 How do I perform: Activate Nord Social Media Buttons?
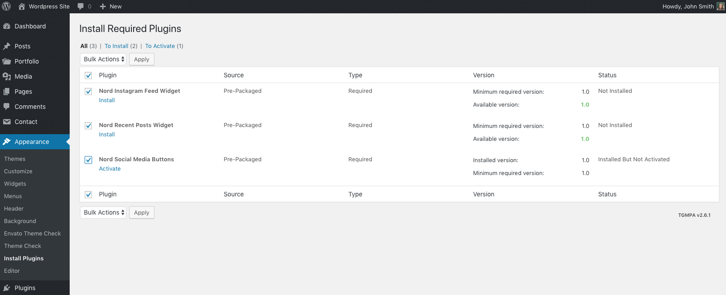click(x=110, y=169)
